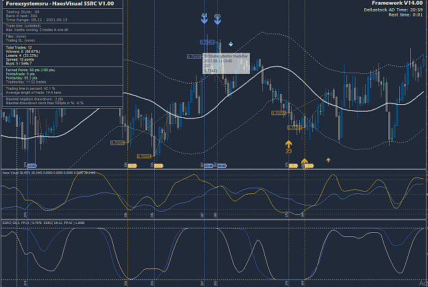Click the green 'Points/trade: 5 pts' line
This screenshot has height=287, width=428.
20,74
